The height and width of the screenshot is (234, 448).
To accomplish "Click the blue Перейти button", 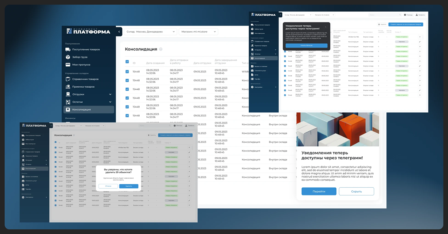I will click(318, 191).
